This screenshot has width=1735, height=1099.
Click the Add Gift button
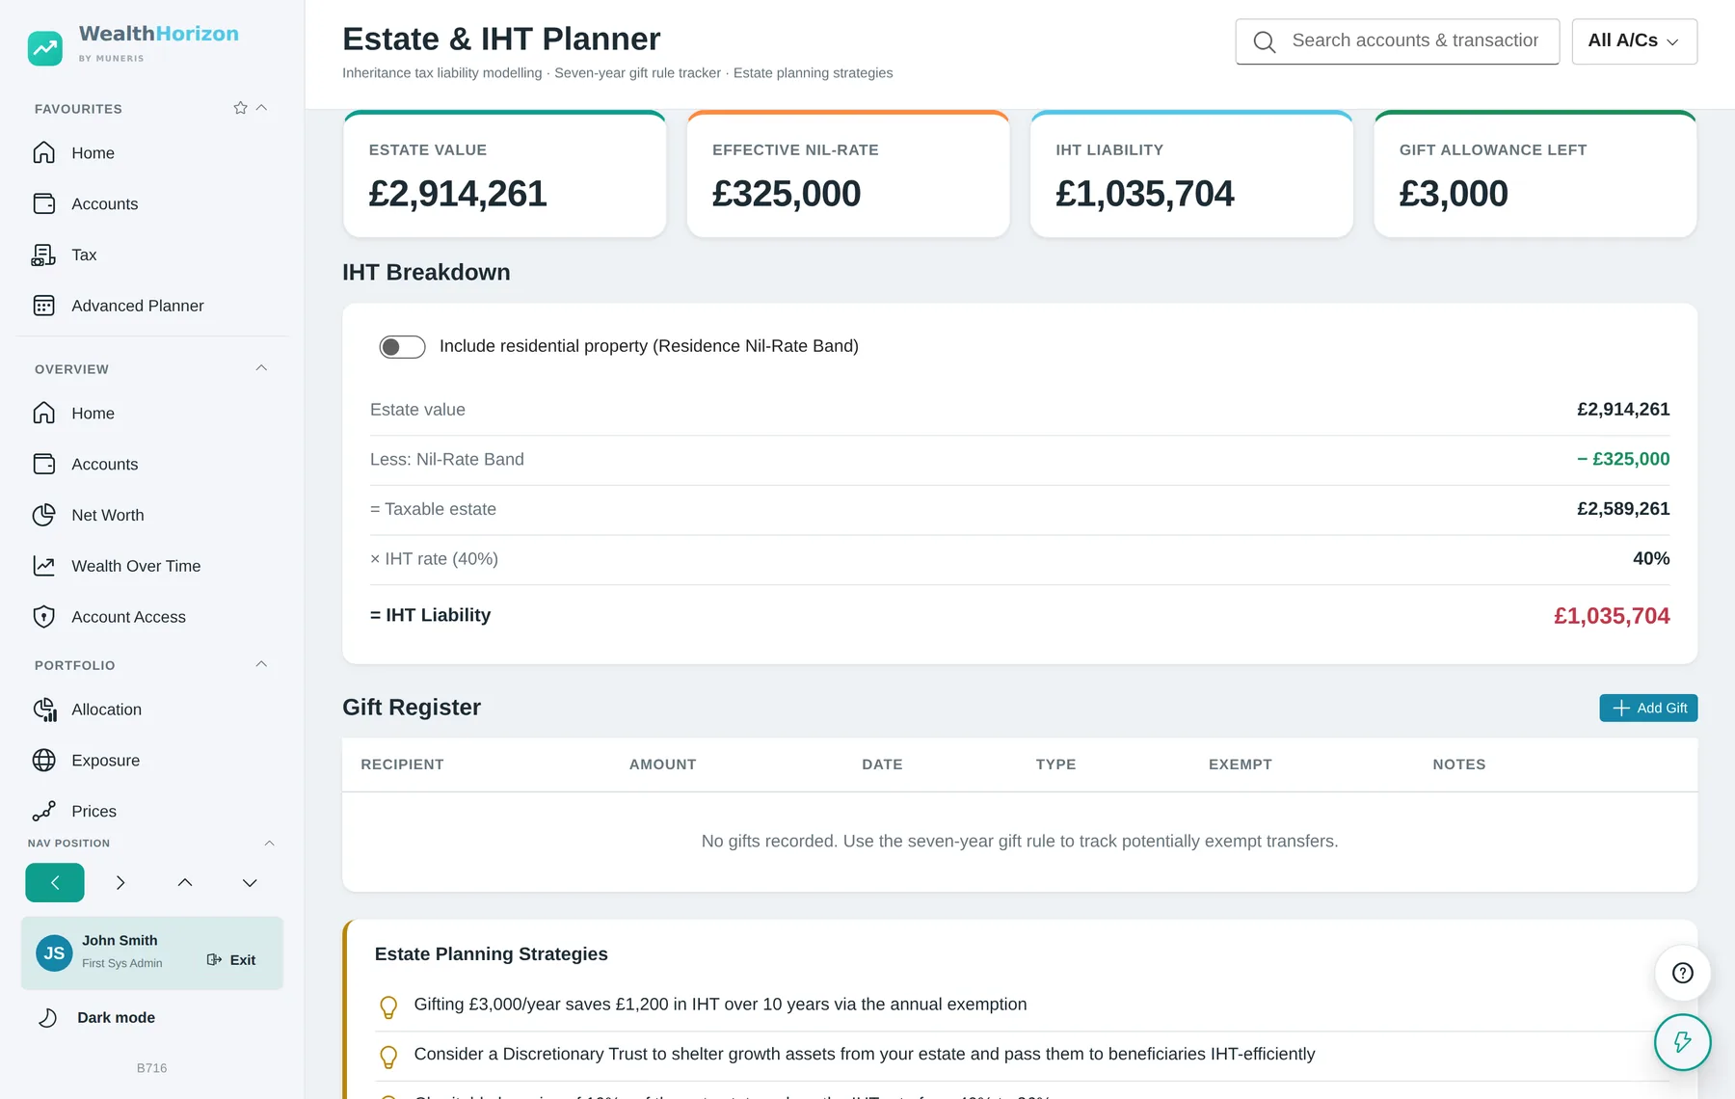(1648, 708)
